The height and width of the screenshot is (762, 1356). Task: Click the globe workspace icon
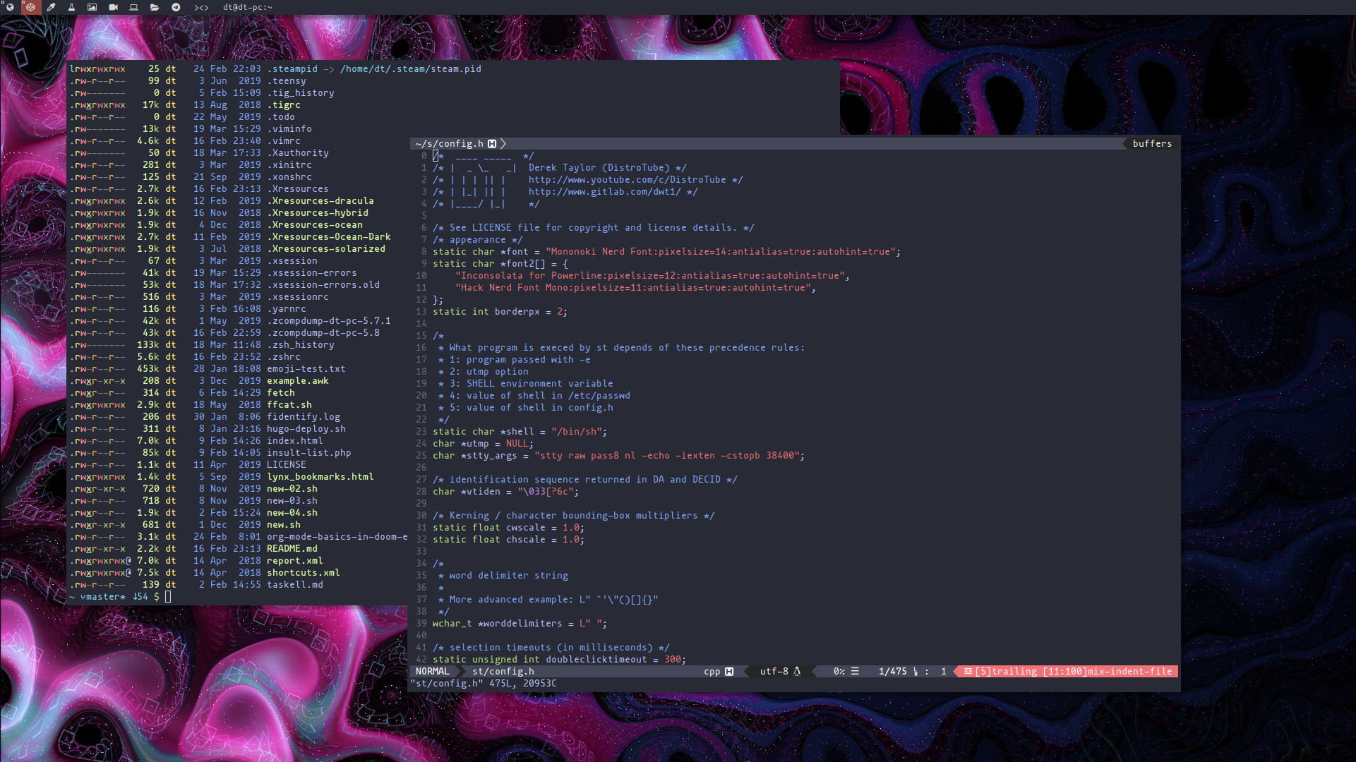tap(10, 7)
